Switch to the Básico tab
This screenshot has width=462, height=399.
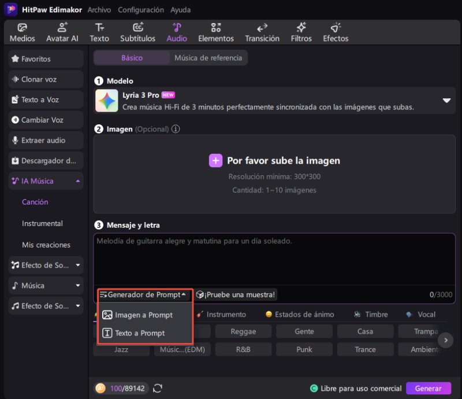[132, 58]
